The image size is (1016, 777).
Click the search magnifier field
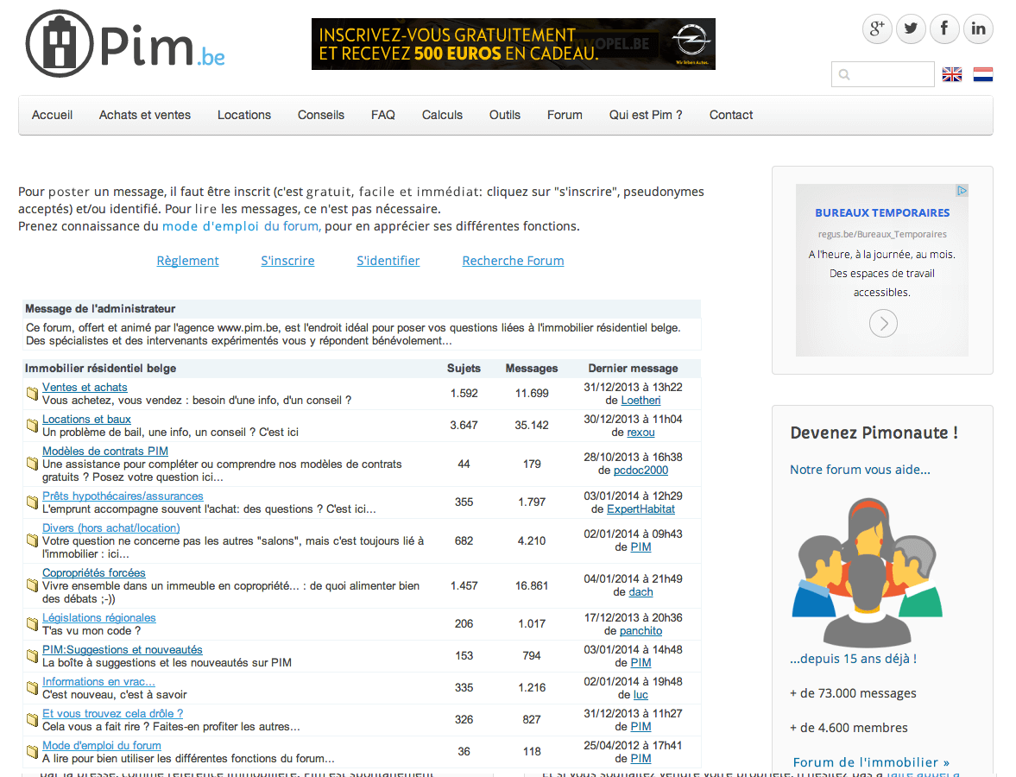coord(882,74)
